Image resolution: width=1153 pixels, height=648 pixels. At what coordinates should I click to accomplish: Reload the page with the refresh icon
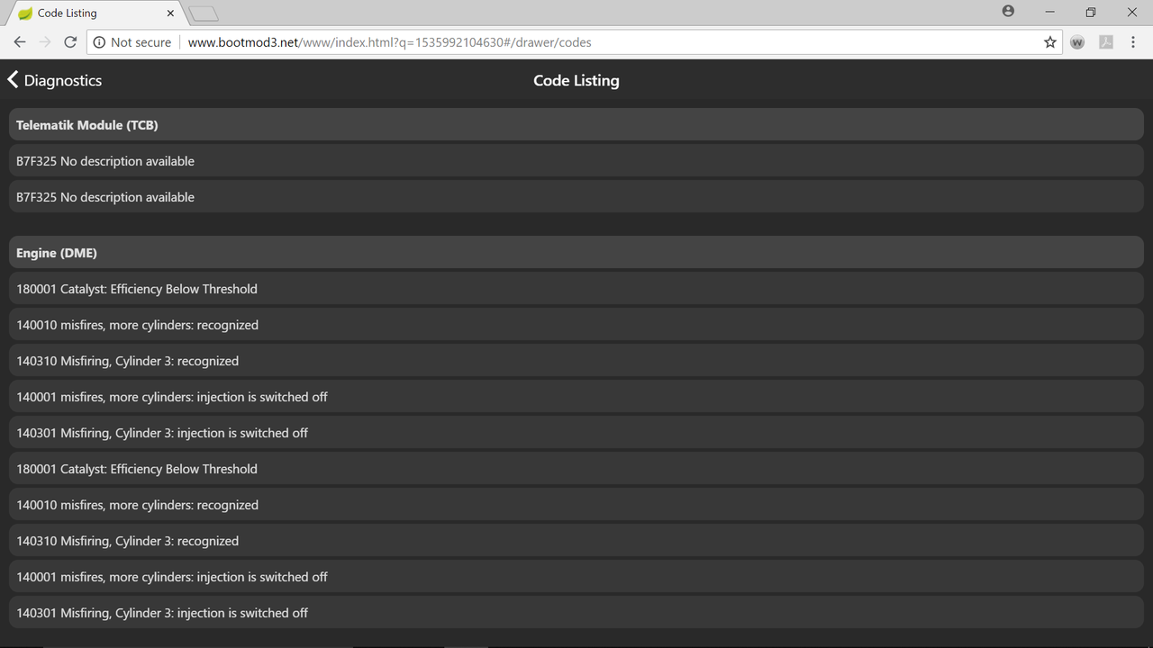(x=70, y=42)
